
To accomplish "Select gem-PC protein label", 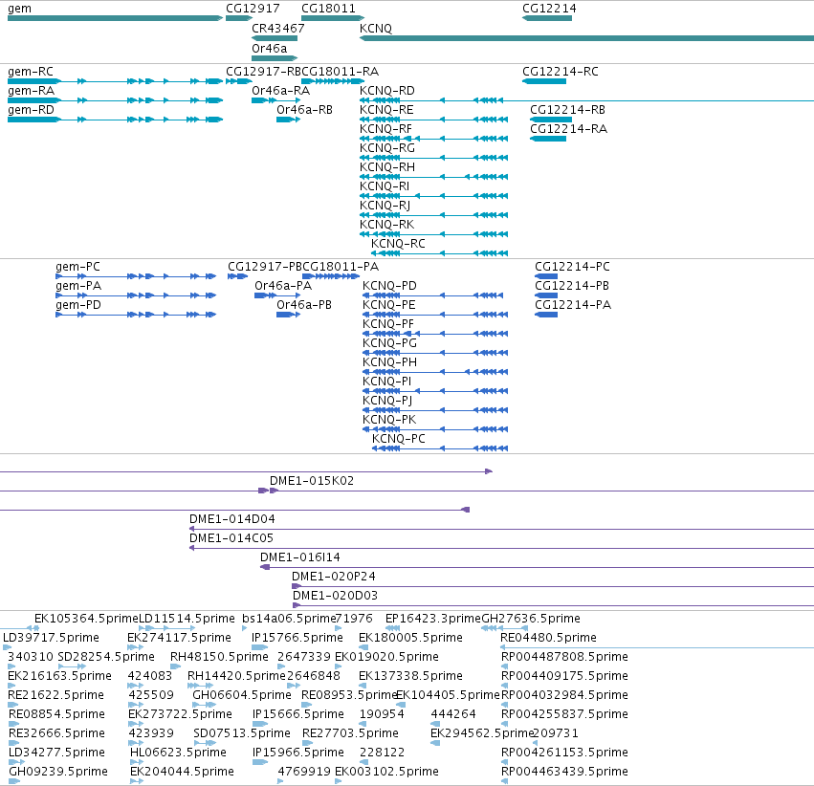I will (x=77, y=266).
